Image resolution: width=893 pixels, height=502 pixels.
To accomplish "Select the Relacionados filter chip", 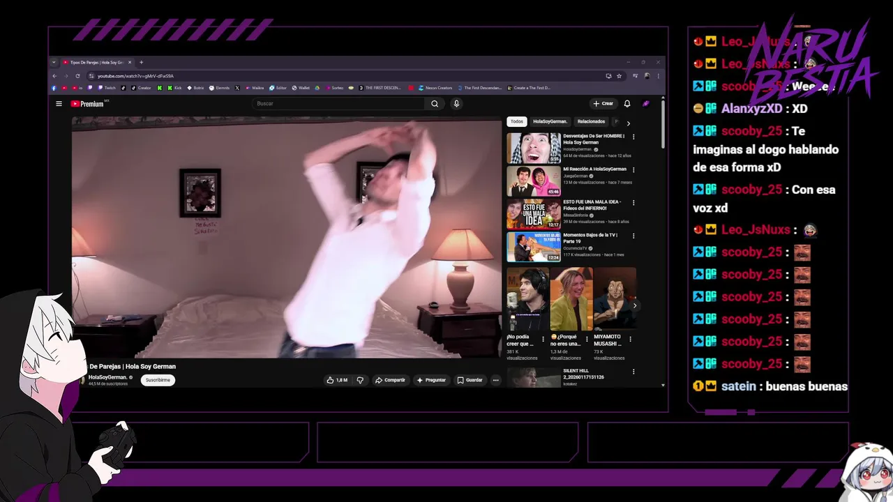I will click(591, 121).
